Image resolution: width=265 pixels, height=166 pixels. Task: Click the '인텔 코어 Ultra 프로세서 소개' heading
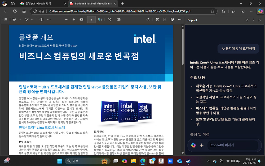pos(42,127)
